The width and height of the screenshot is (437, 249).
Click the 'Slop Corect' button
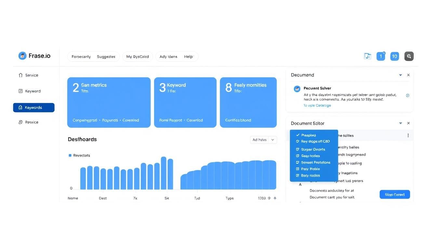[x=395, y=195]
